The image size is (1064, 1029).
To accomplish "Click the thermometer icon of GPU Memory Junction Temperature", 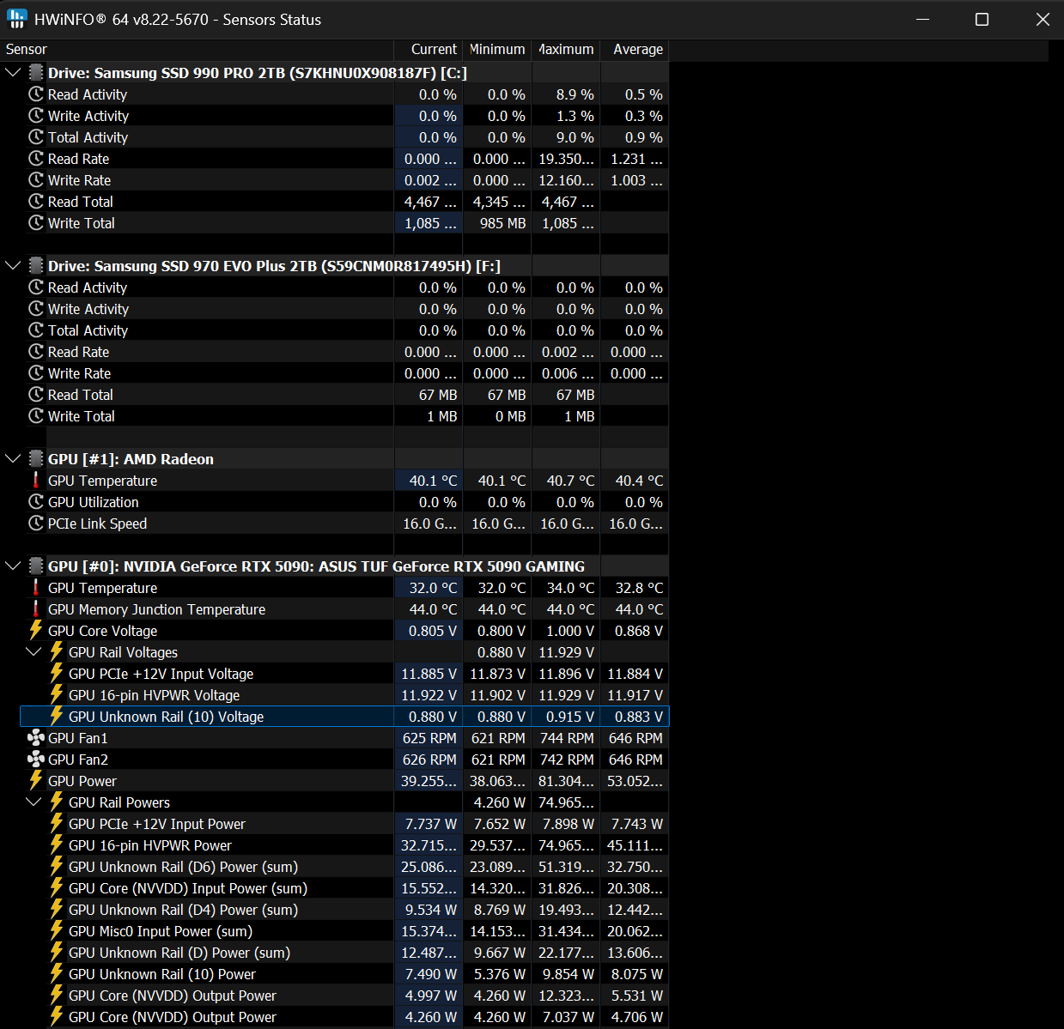I will (x=36, y=609).
